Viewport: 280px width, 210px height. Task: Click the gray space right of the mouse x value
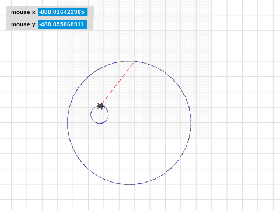tap(91, 12)
